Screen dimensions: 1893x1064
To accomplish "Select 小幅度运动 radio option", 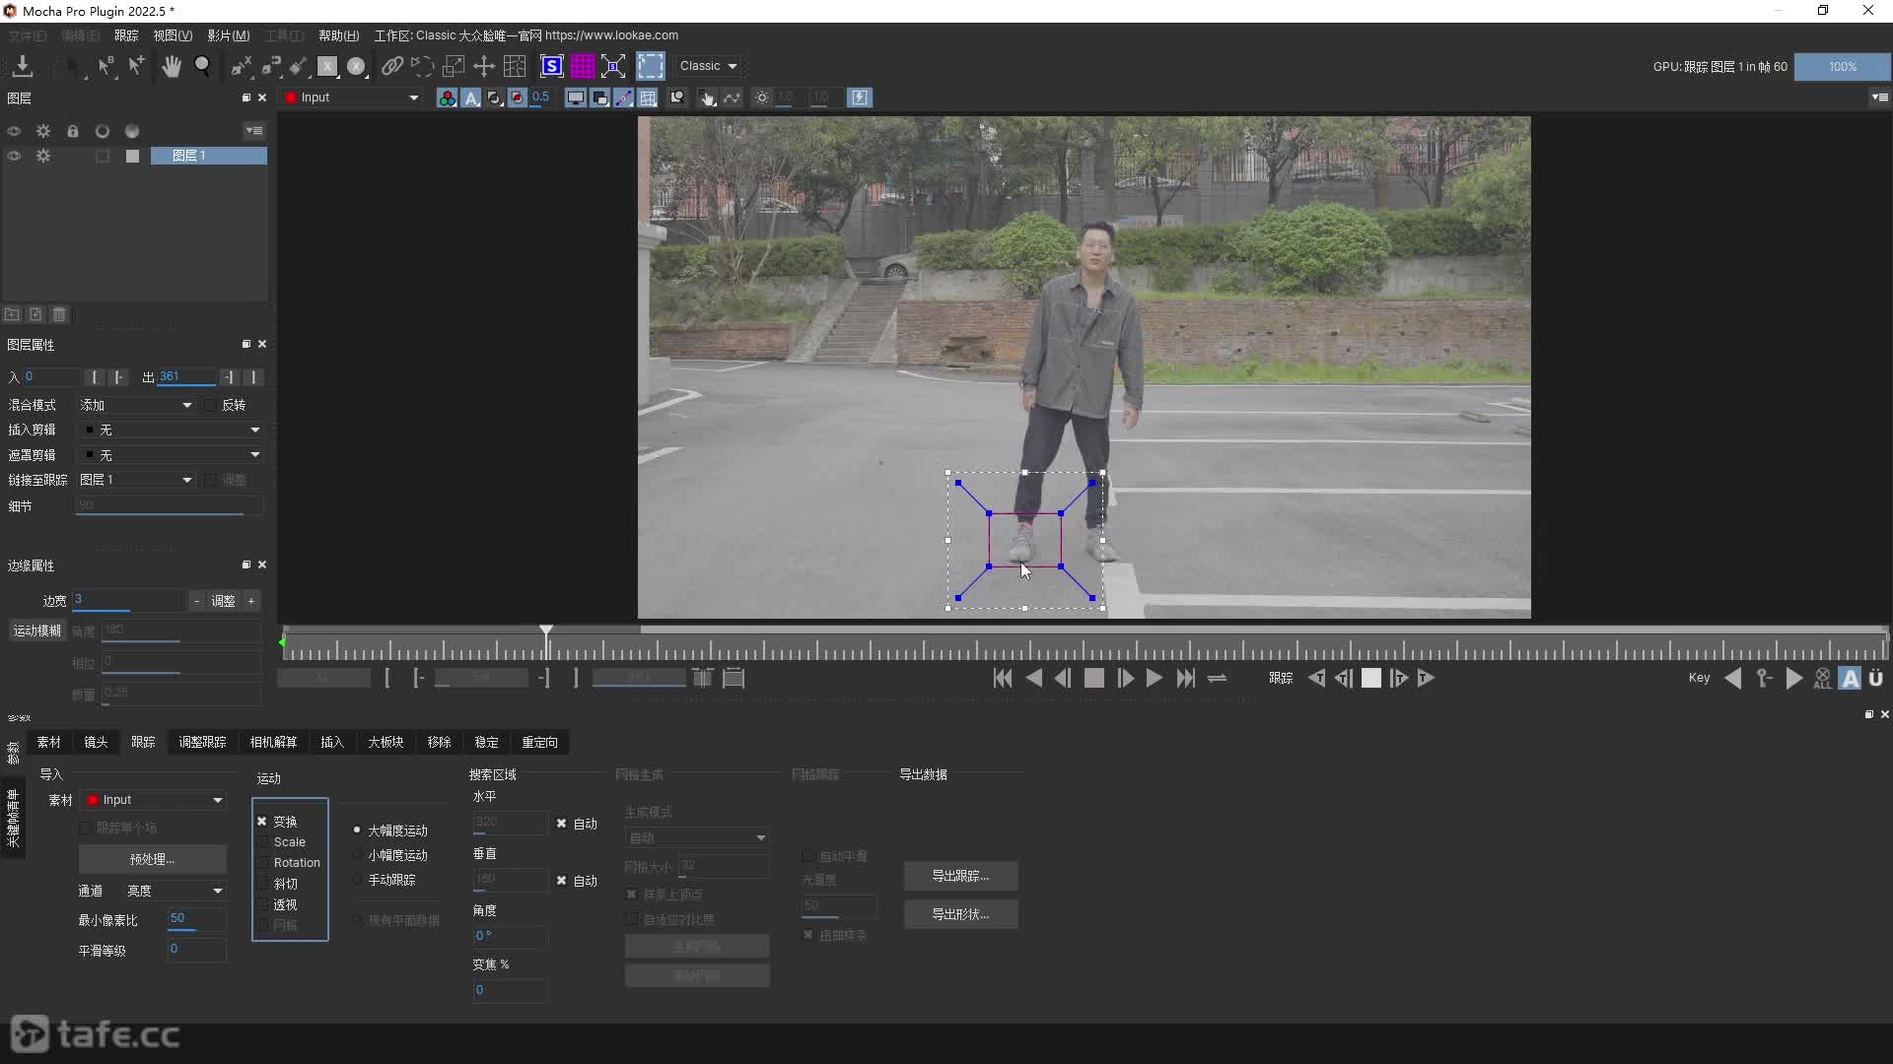I will tap(357, 855).
